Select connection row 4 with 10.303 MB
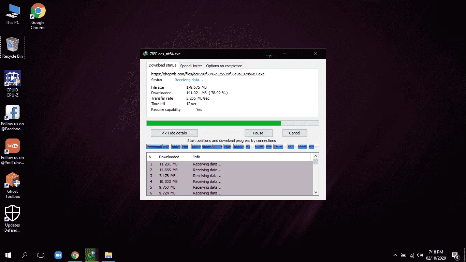Screen dimensions: 466x262 click(230, 181)
